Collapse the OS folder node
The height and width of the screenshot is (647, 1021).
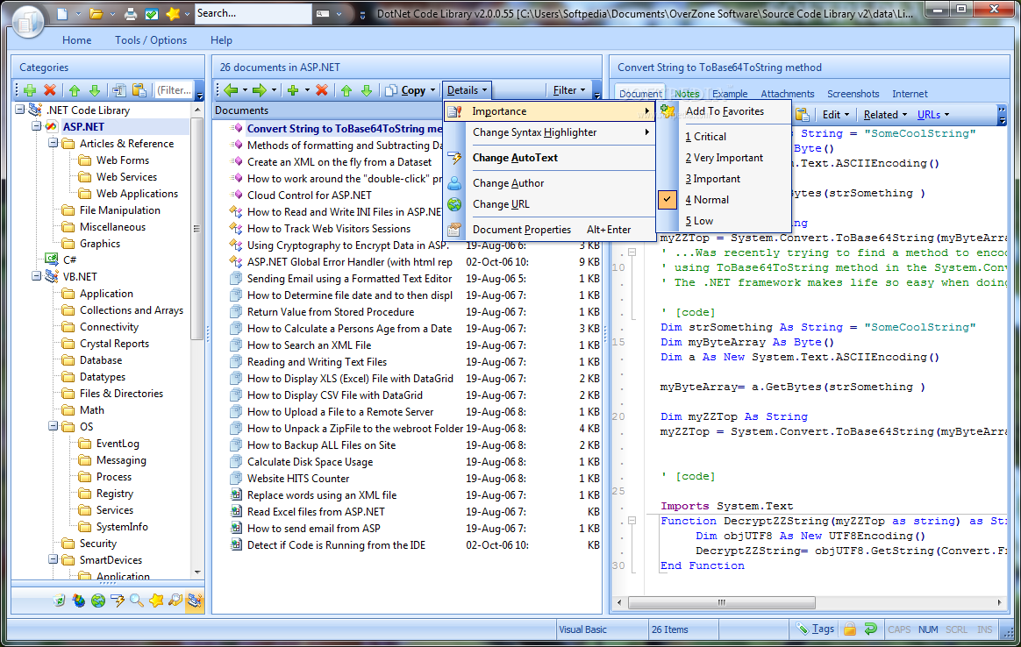click(54, 426)
